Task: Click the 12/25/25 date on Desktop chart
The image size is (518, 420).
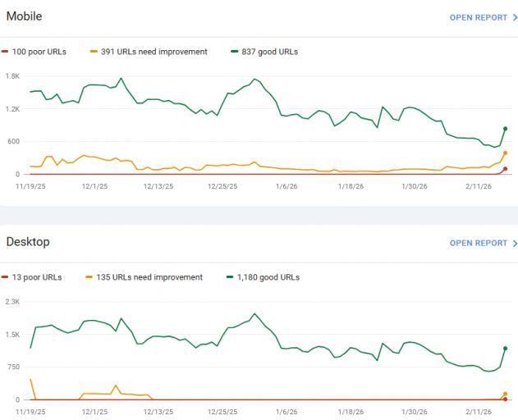Action: pyautogui.click(x=222, y=412)
